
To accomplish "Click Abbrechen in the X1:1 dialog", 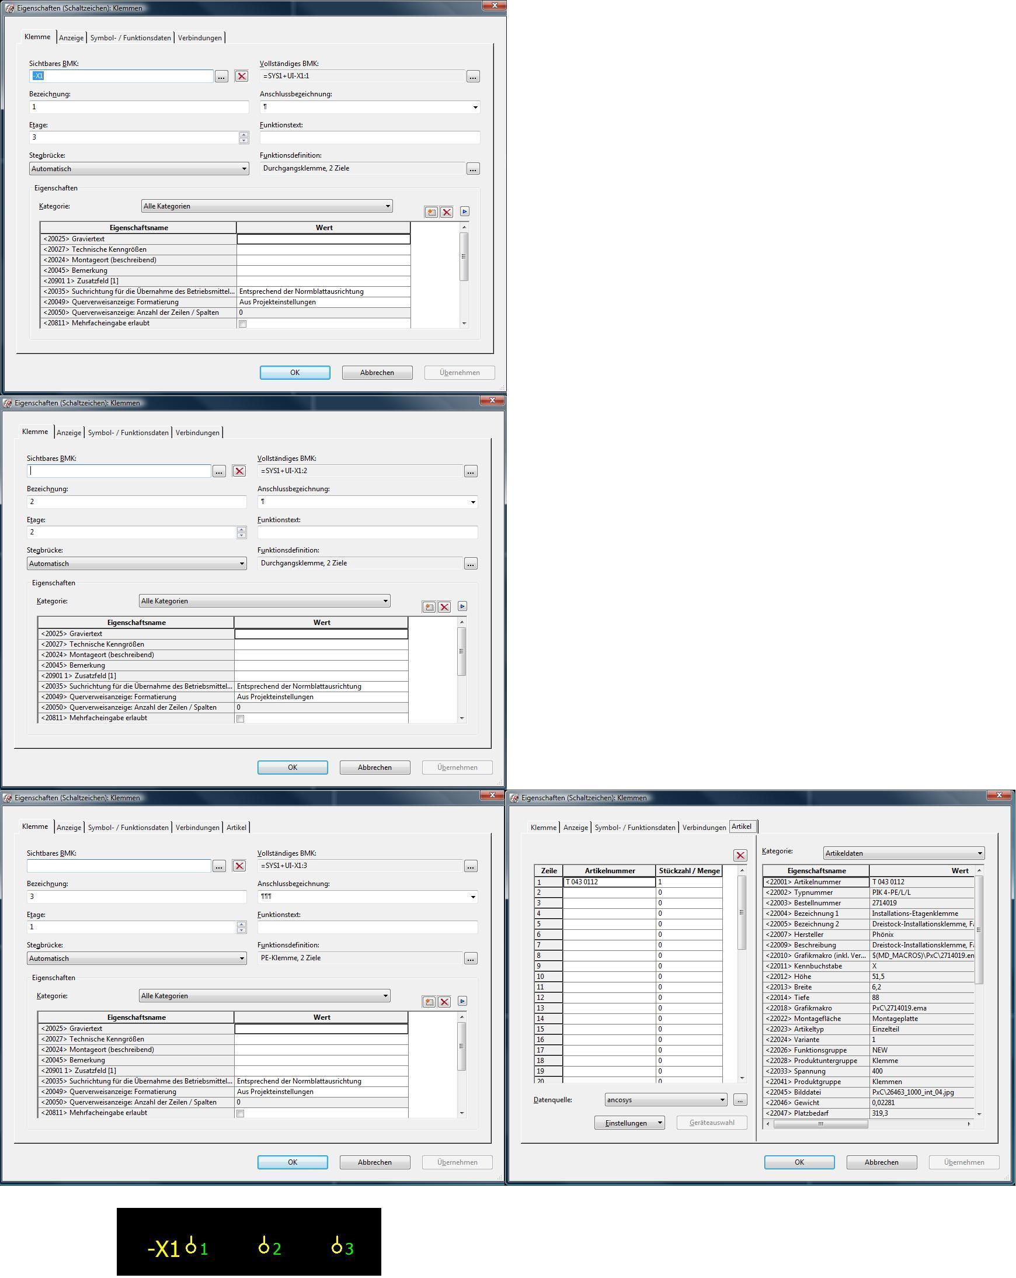I will (377, 373).
